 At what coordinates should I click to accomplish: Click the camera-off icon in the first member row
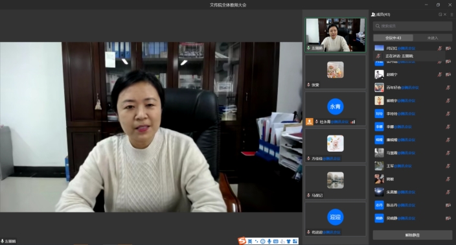point(448,49)
